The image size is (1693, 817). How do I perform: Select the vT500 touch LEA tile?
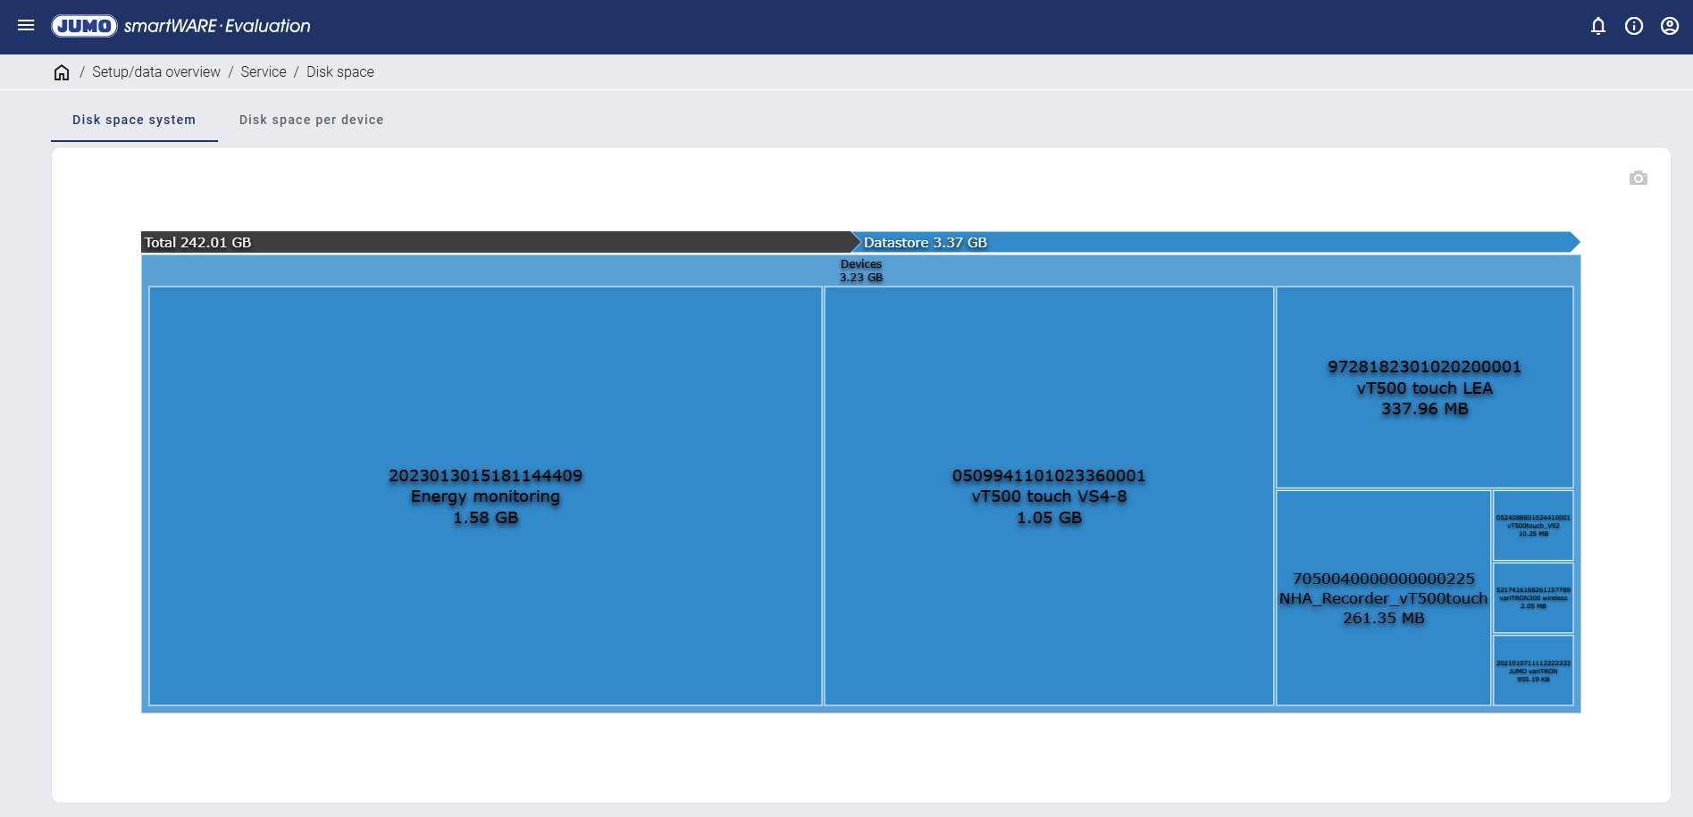pos(1424,388)
